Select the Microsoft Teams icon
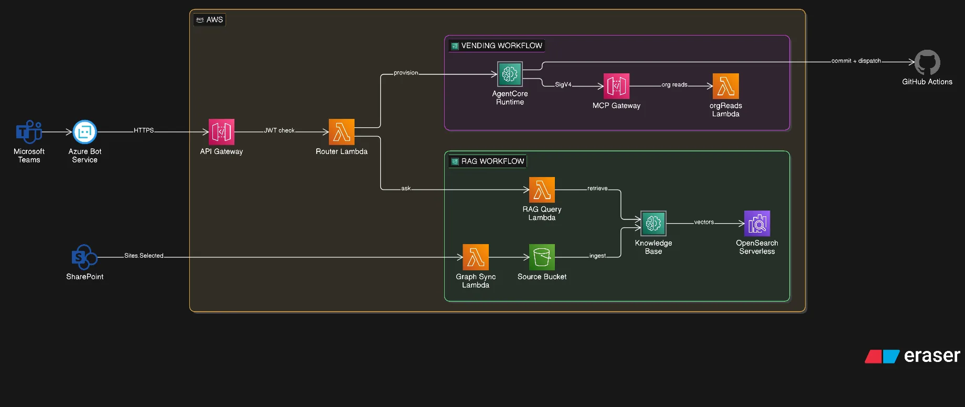This screenshot has height=407, width=965. point(29,132)
